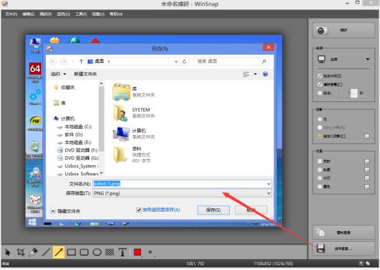
Task: Open the File menu
Action: (x=11, y=14)
